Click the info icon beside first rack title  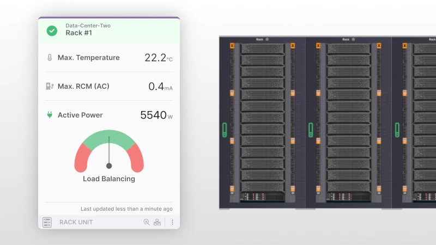coord(268,39)
